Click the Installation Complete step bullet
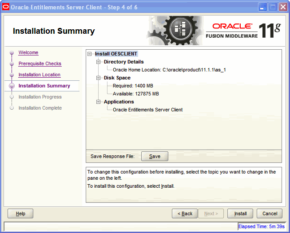Viewport: 290px width, 233px height. [12, 108]
